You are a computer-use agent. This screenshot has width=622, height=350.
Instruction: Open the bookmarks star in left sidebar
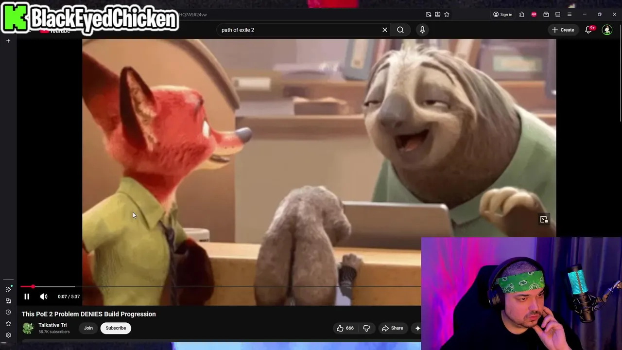coord(8,324)
